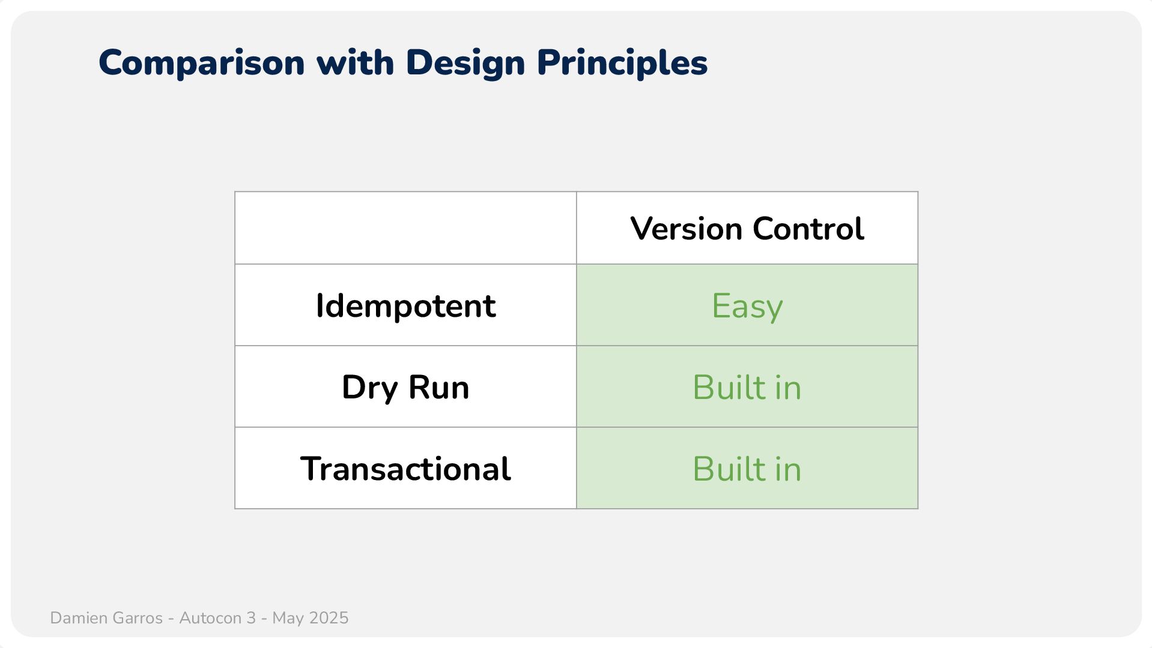Select the empty top-left table cell

tap(405, 228)
